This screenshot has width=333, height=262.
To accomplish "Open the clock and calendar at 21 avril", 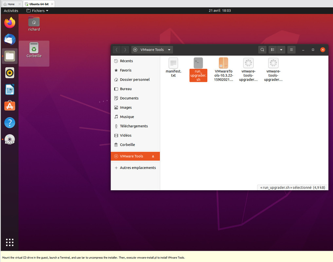I will [x=219, y=10].
